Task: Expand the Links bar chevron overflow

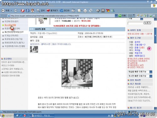Action: tap(134, 15)
